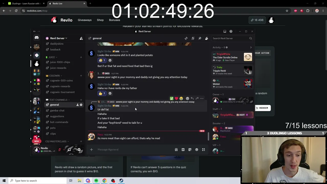Collapse the JUICE channel category

[x=53, y=57]
